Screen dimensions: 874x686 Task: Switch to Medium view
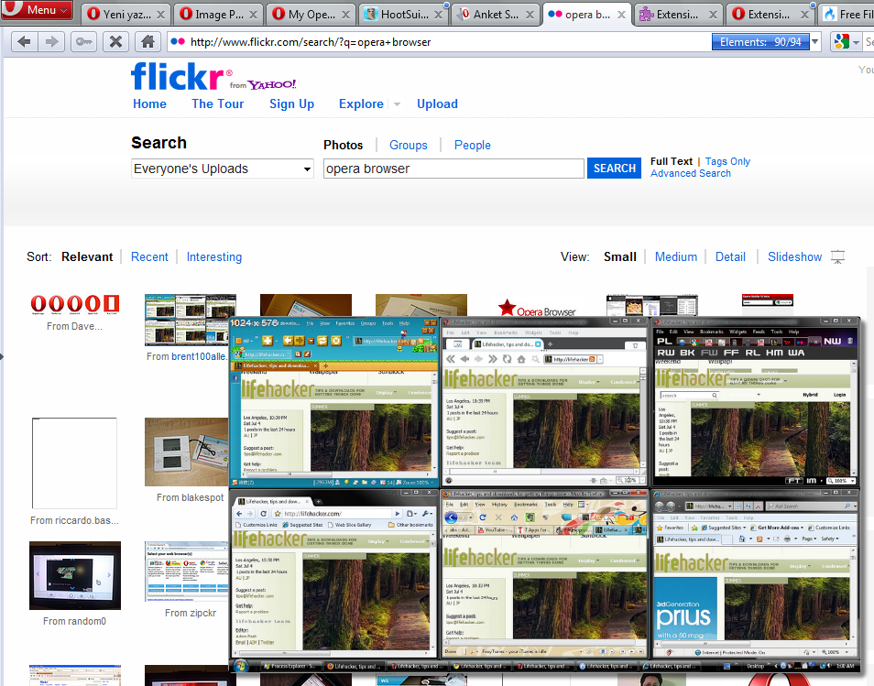click(675, 256)
